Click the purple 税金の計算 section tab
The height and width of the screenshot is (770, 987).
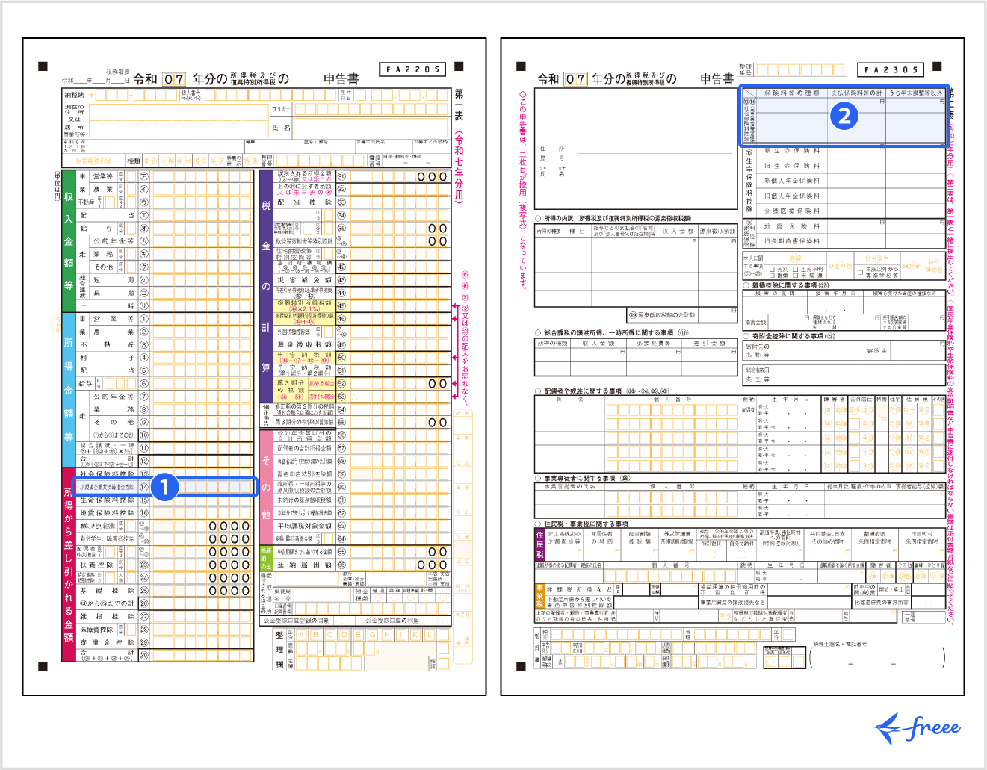click(265, 285)
